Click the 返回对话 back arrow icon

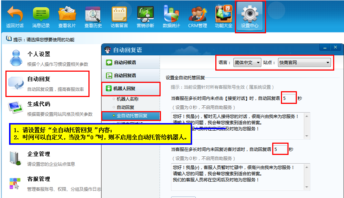(15, 14)
